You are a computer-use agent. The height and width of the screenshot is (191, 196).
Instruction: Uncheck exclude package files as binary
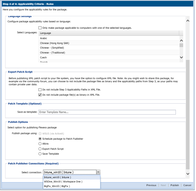pyautogui.click(x=40, y=95)
